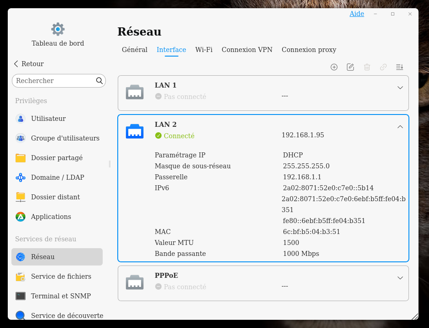This screenshot has height=328, width=429.
Task: Expand the LAN 1 interface details
Action: [x=400, y=88]
